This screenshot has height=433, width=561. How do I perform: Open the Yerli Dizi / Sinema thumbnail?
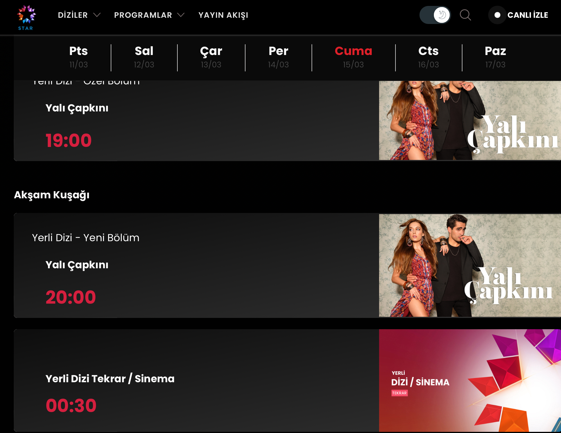coord(470,381)
